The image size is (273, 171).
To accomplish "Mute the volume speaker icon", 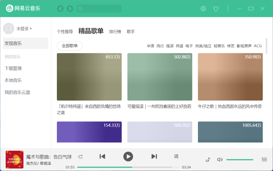I will 220,159.
